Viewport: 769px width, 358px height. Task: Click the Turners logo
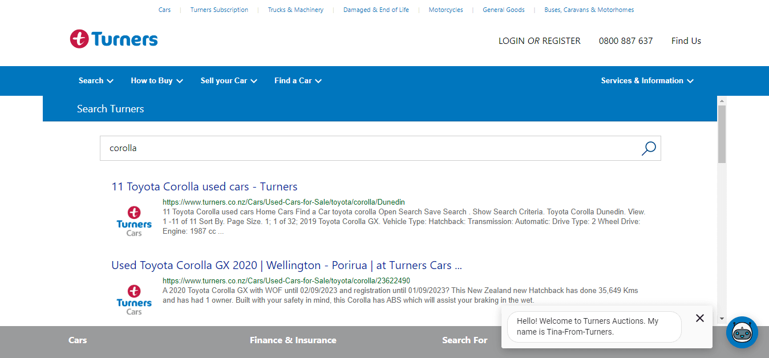[x=113, y=38]
